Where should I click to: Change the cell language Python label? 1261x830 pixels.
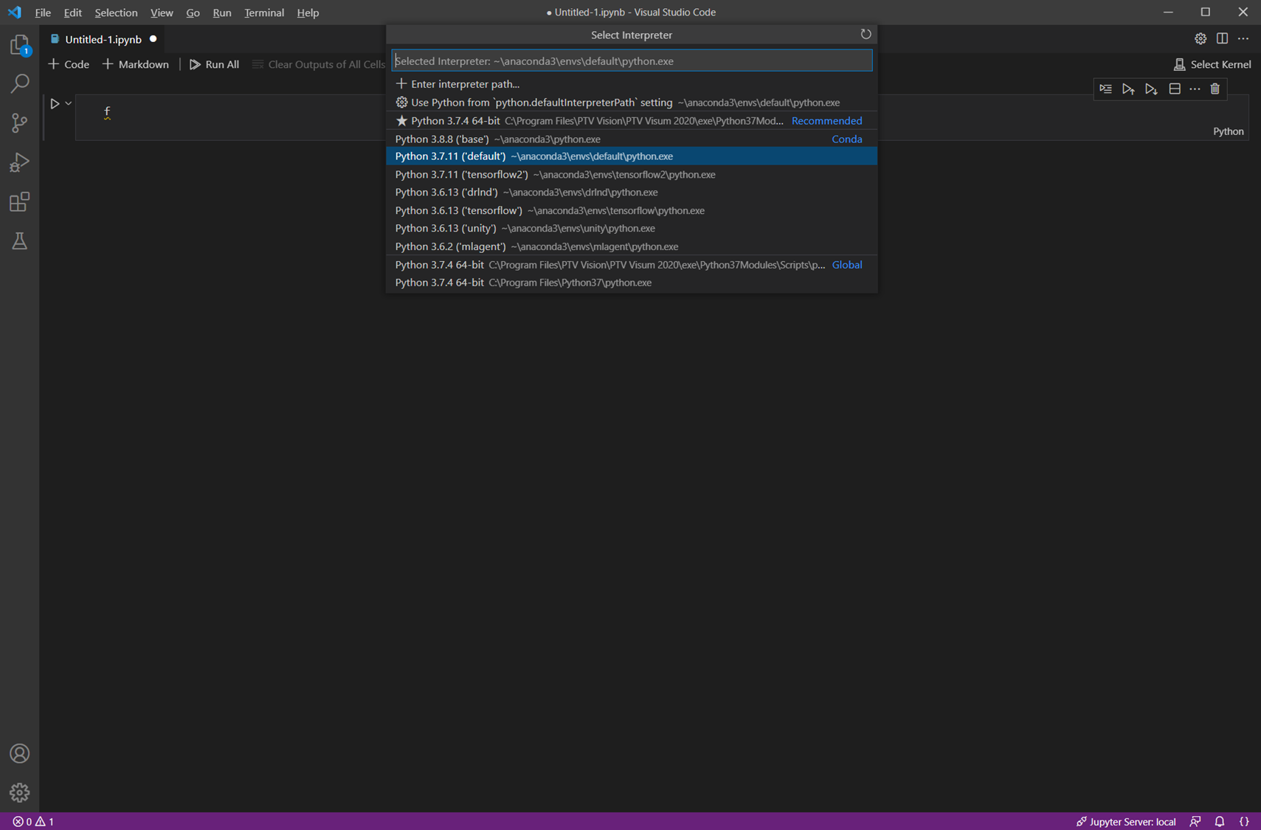pyautogui.click(x=1228, y=131)
